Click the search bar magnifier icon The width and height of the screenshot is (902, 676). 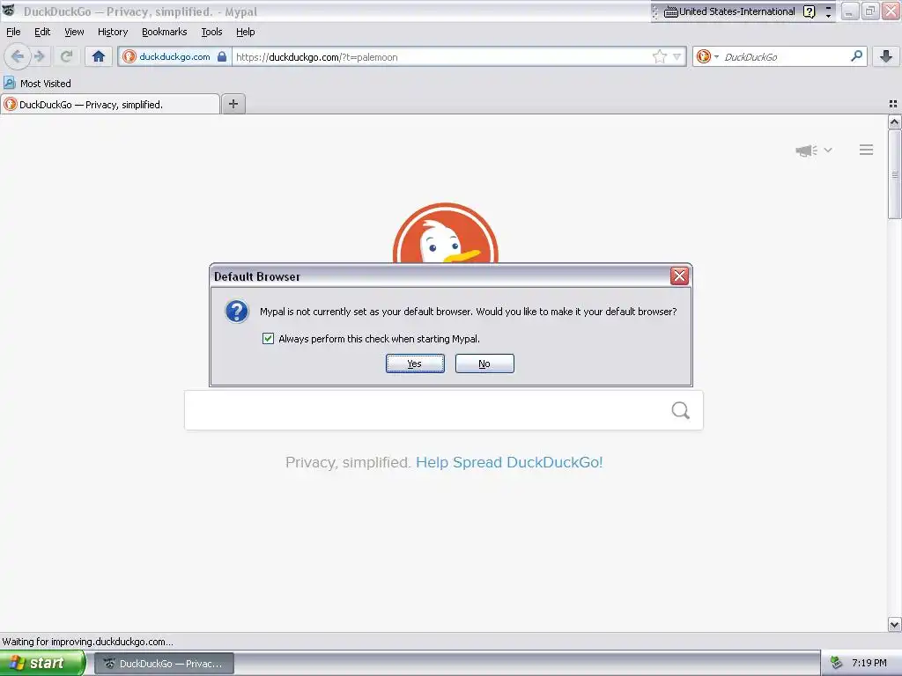coord(856,56)
